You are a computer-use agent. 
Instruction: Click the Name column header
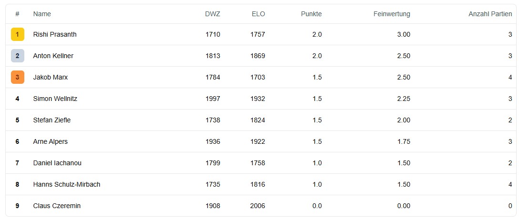[42, 14]
